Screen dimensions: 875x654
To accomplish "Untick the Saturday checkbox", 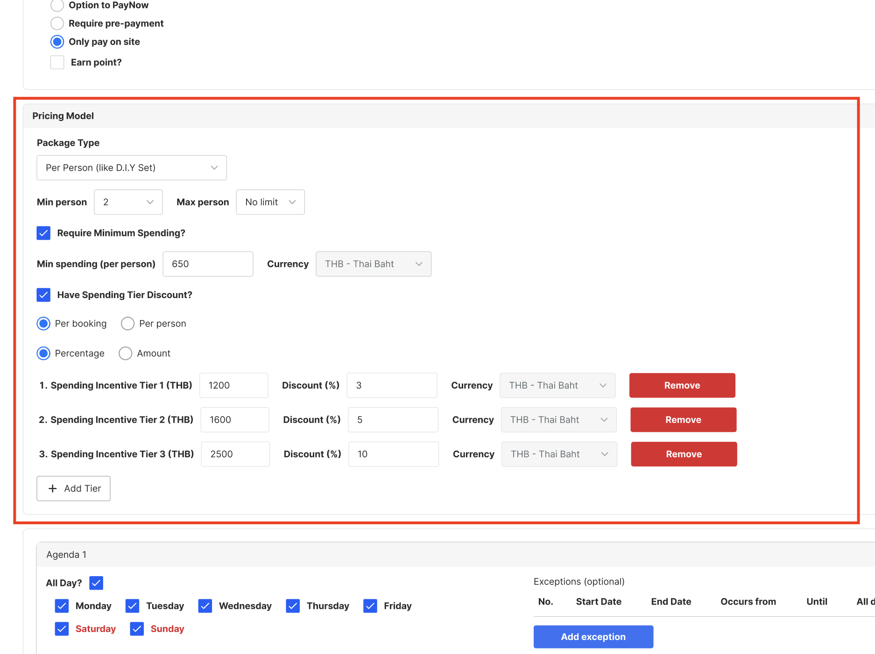I will point(62,629).
